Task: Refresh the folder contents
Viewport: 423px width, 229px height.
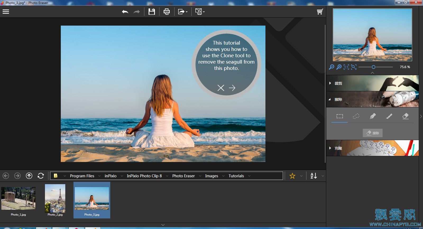Action: (x=41, y=176)
